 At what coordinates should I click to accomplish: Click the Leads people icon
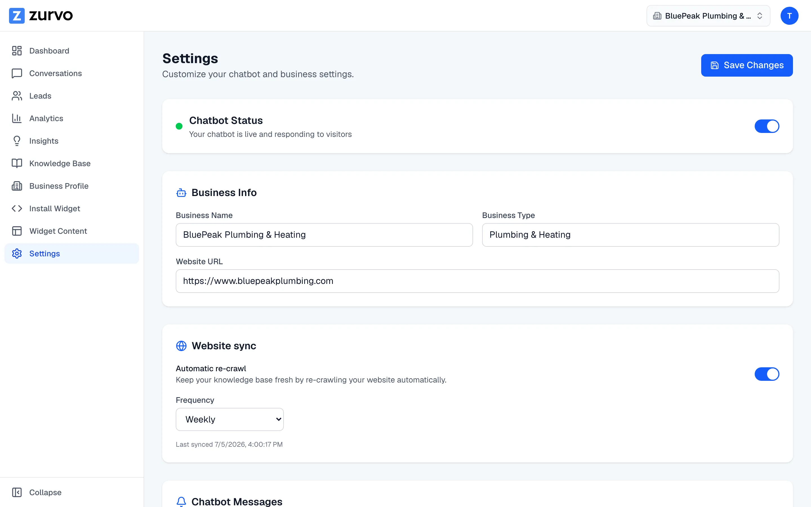pyautogui.click(x=17, y=95)
